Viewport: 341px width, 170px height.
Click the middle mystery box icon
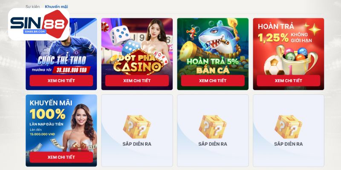pyautogui.click(x=212, y=126)
